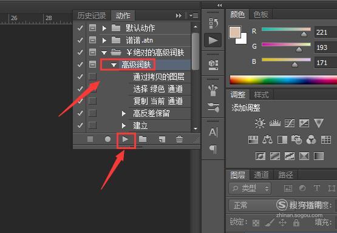Filter layers by pixel layers icon
The height and width of the screenshot is (233, 337).
tap(288, 189)
